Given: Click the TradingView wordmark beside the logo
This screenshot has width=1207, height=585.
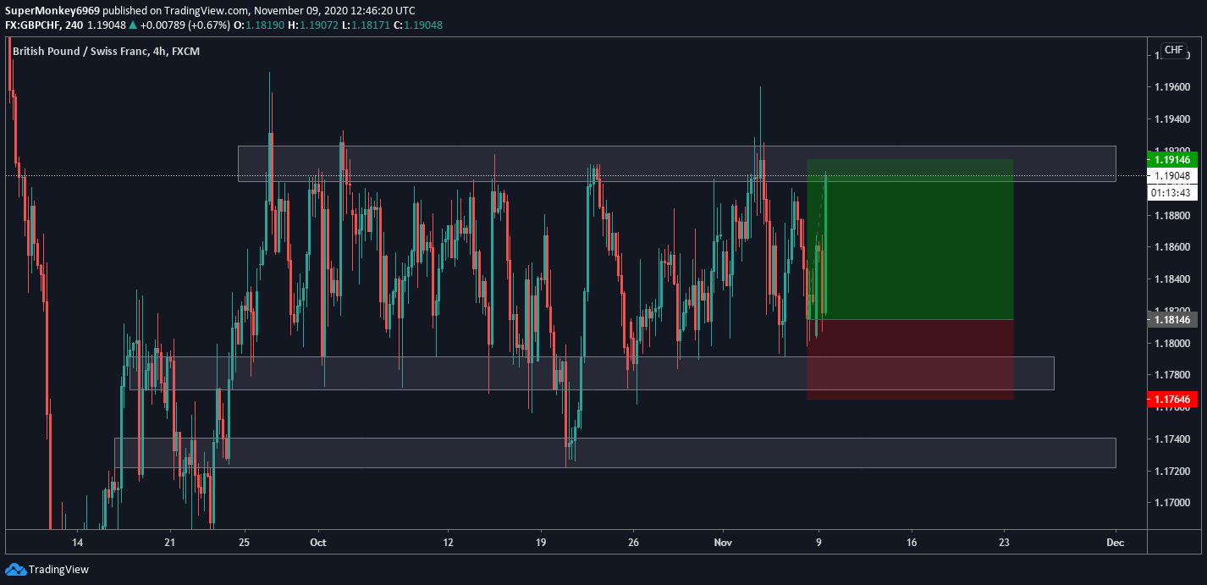Looking at the screenshot, I should [58, 570].
